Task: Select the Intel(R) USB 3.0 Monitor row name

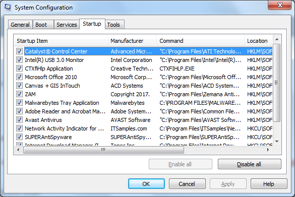Action: (x=54, y=60)
